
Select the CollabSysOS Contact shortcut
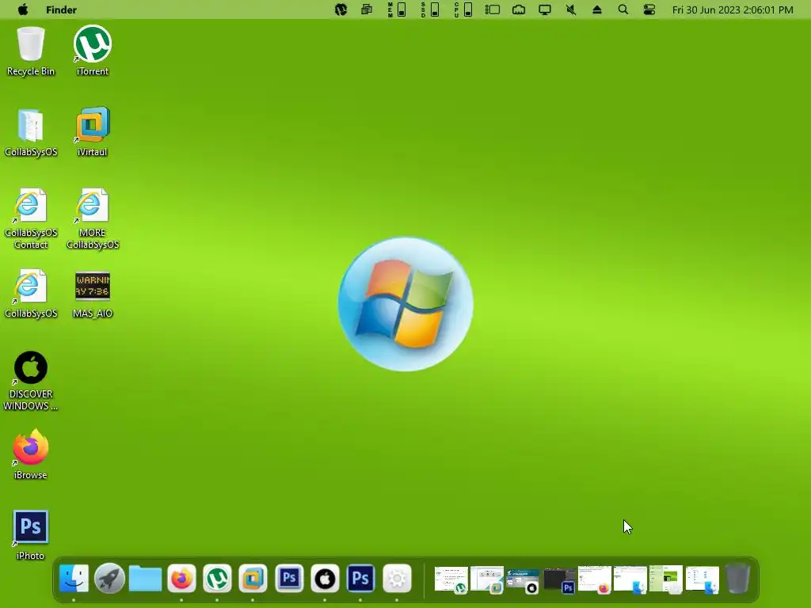coord(31,218)
